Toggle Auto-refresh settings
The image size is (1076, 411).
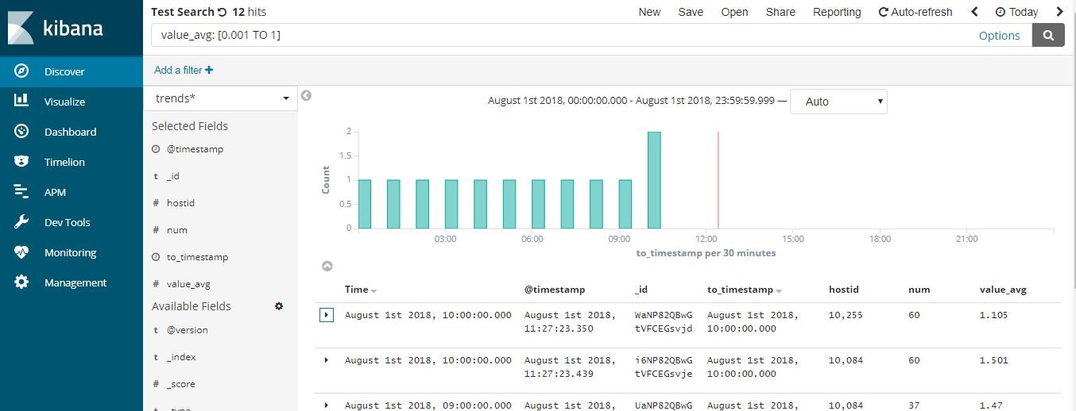click(x=915, y=12)
